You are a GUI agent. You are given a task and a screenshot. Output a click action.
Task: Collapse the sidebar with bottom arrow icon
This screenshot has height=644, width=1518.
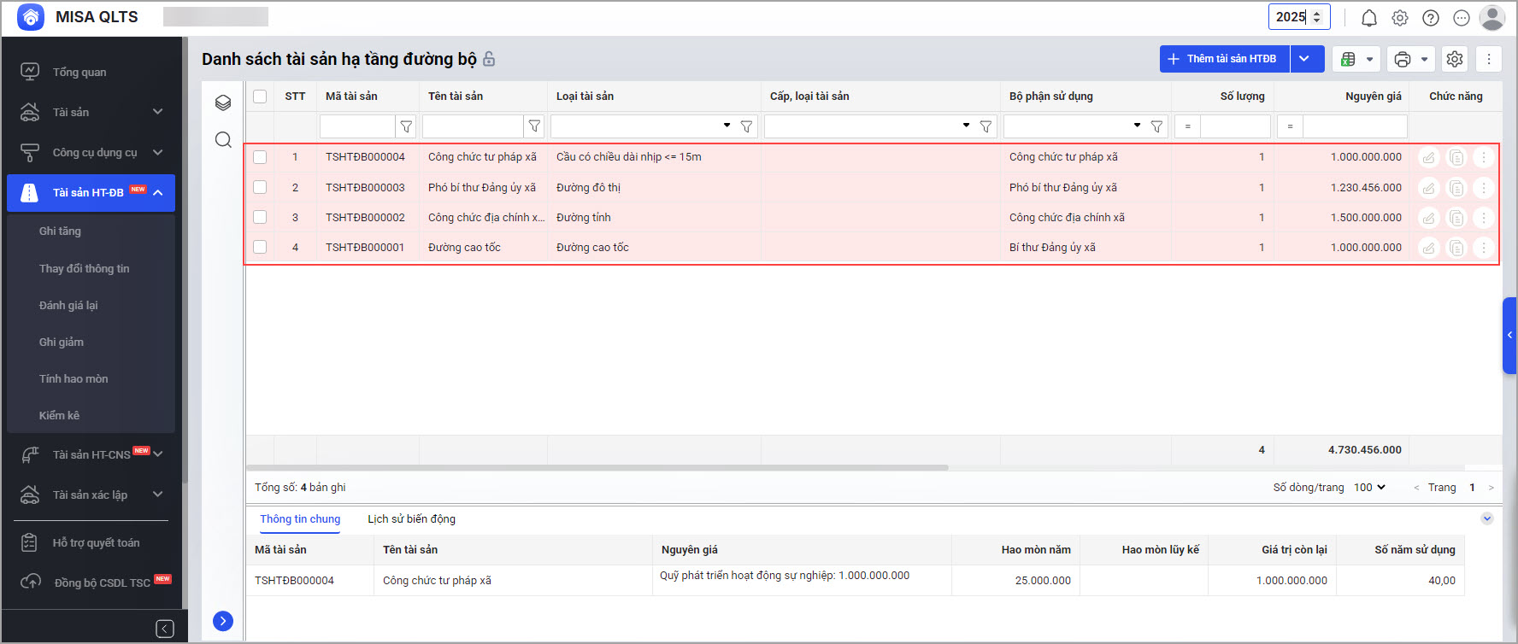point(165,629)
